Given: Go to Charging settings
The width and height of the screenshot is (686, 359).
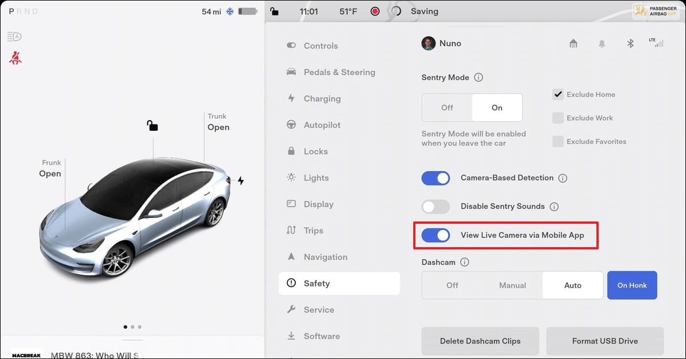Looking at the screenshot, I should 340,99.
